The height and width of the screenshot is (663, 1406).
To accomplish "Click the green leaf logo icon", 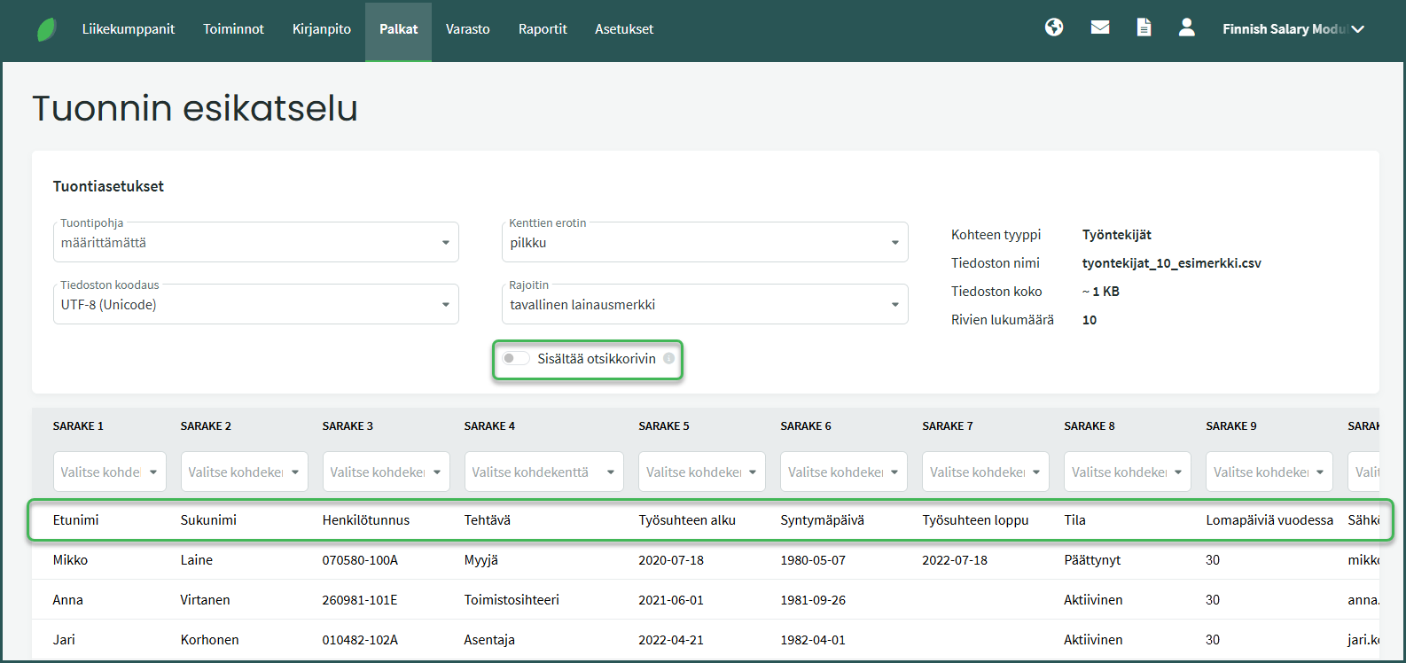I will [47, 29].
